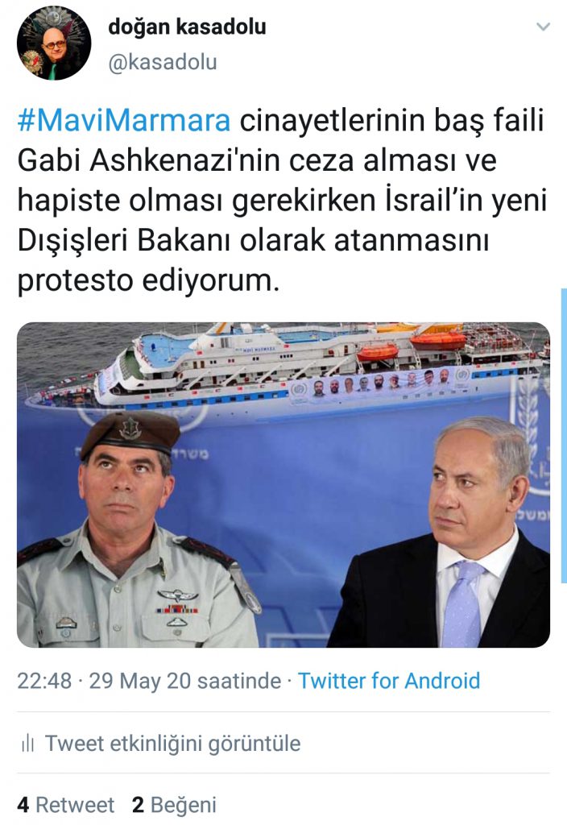Click the "Dışişleri Bakanı" text in tweet

tap(126, 240)
